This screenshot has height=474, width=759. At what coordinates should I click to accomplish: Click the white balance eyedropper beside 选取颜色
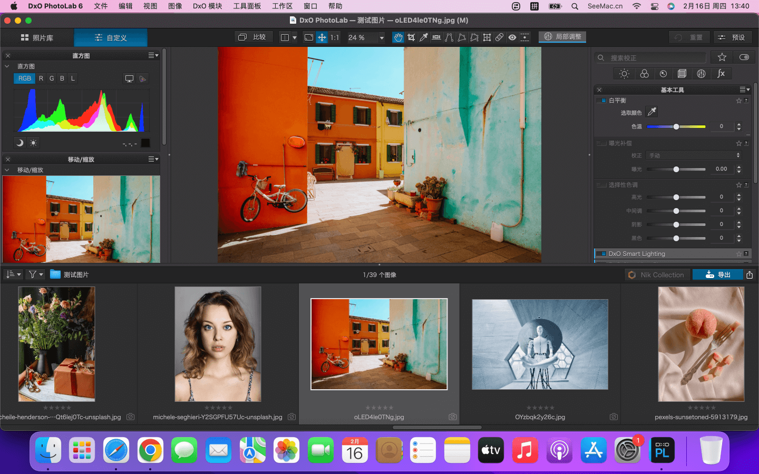click(x=652, y=112)
